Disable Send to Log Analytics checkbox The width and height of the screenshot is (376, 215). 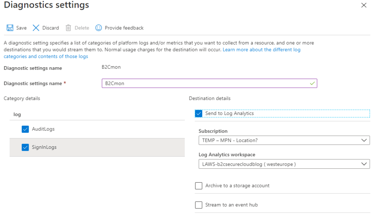point(199,114)
